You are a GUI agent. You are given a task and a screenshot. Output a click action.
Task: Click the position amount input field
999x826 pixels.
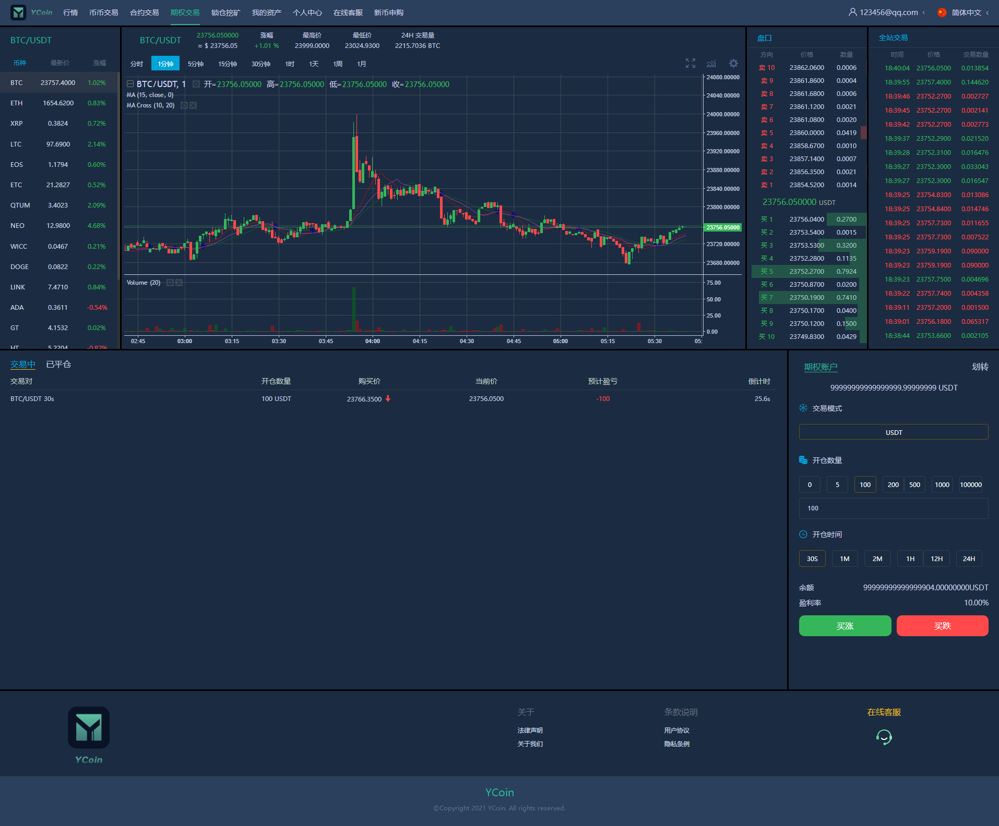[893, 508]
